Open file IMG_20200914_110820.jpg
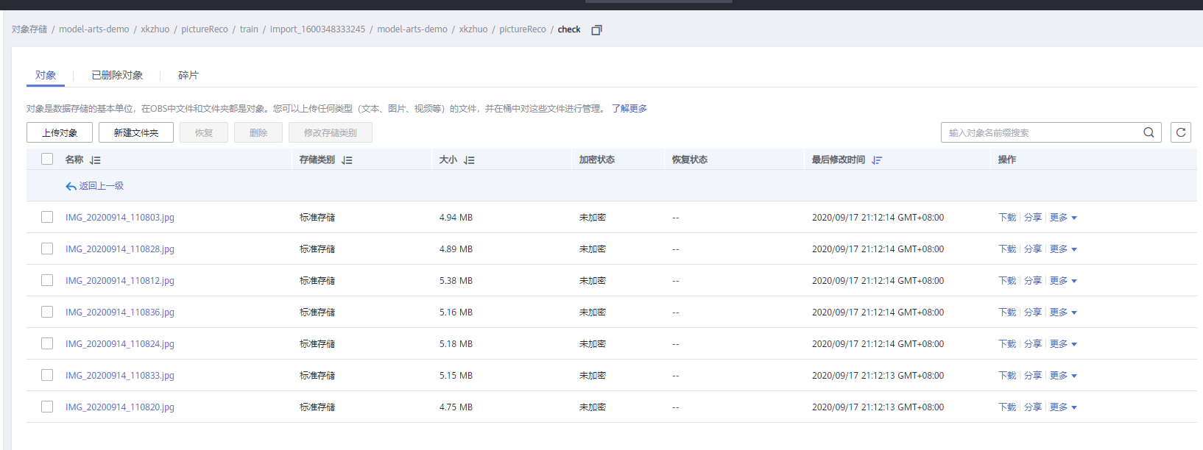 (120, 407)
